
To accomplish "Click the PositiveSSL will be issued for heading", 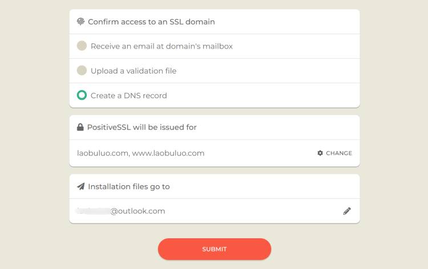I will point(142,127).
